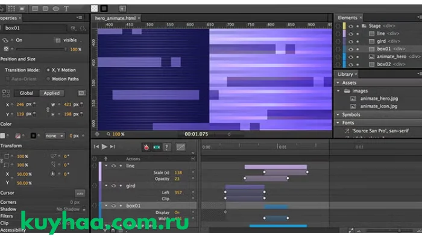This screenshot has height=237, width=422.
Task: Collapse the gird layer in timeline
Action: [106, 186]
